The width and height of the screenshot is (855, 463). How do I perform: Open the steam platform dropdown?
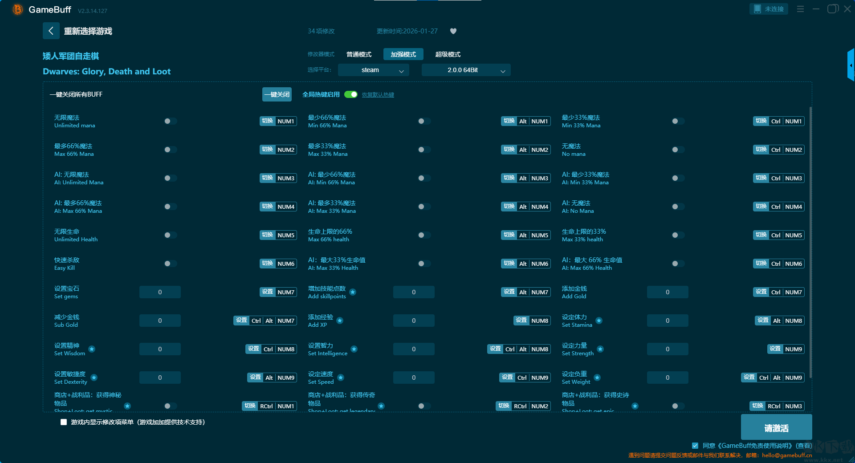click(x=373, y=70)
